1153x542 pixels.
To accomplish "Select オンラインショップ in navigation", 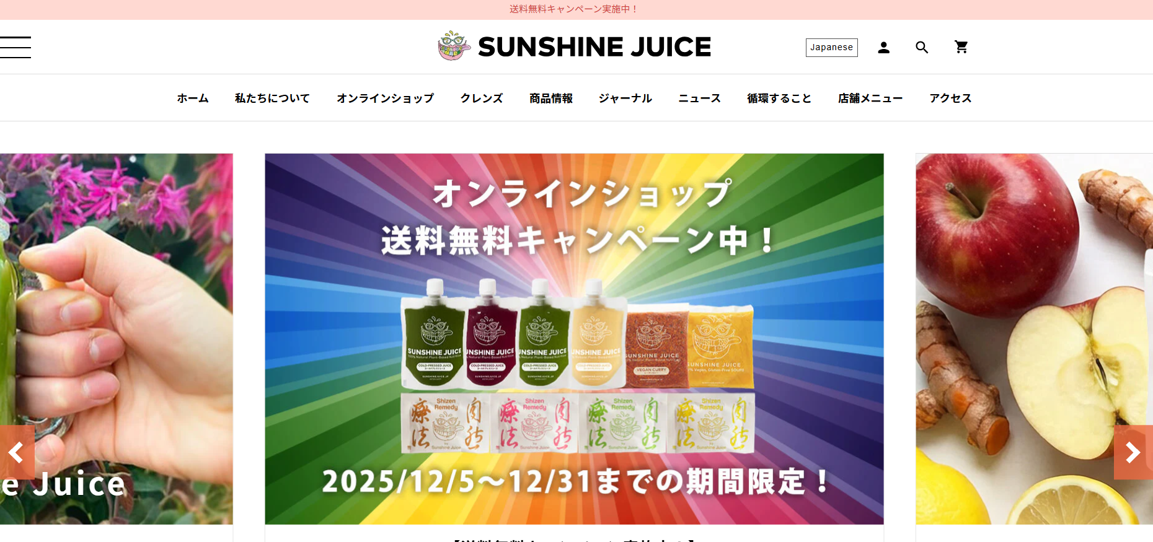I will click(385, 98).
